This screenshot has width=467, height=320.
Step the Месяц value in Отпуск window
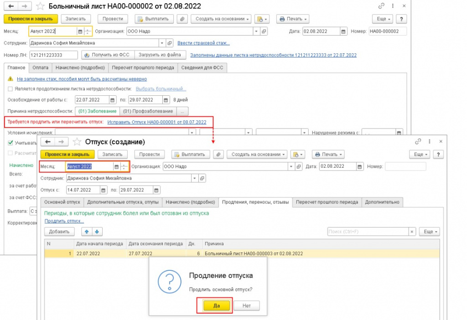click(124, 167)
